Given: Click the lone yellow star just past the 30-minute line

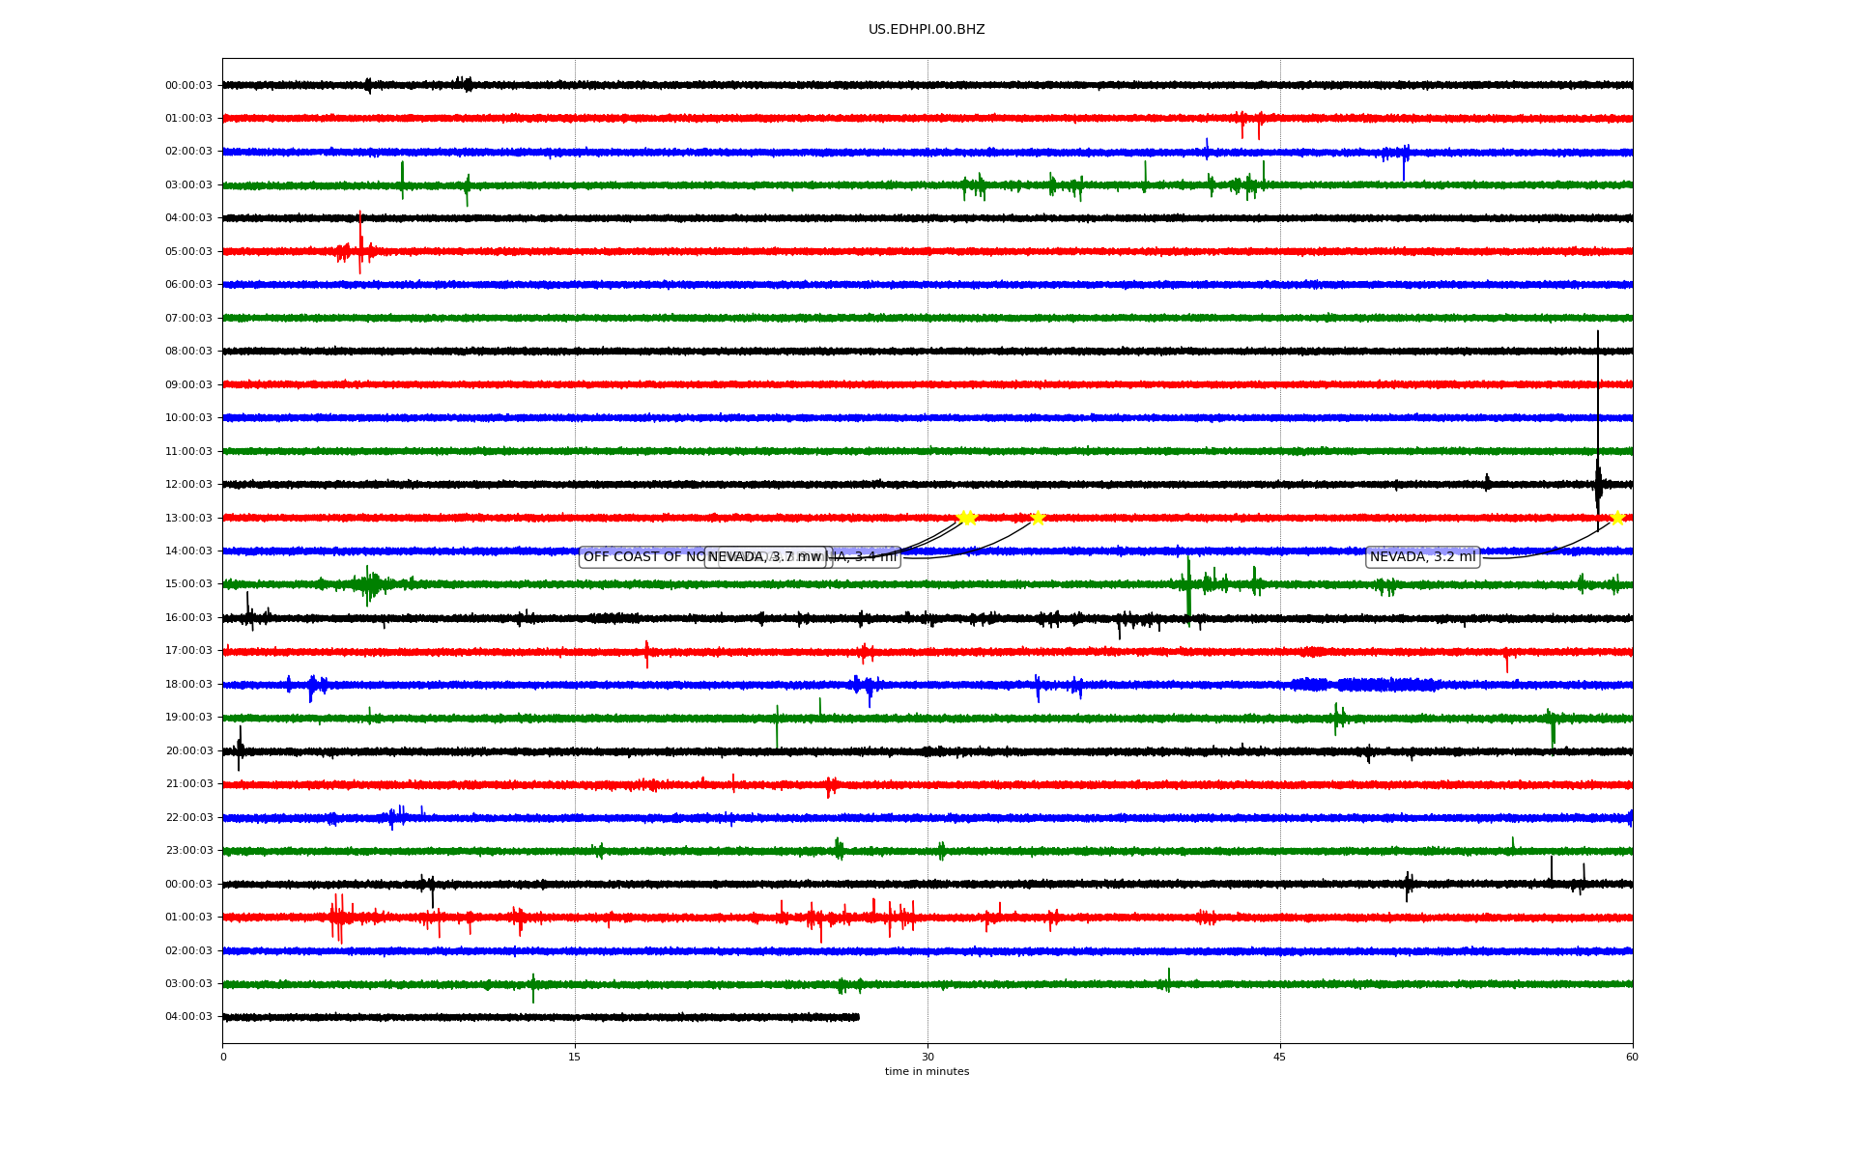Looking at the screenshot, I should (1038, 518).
